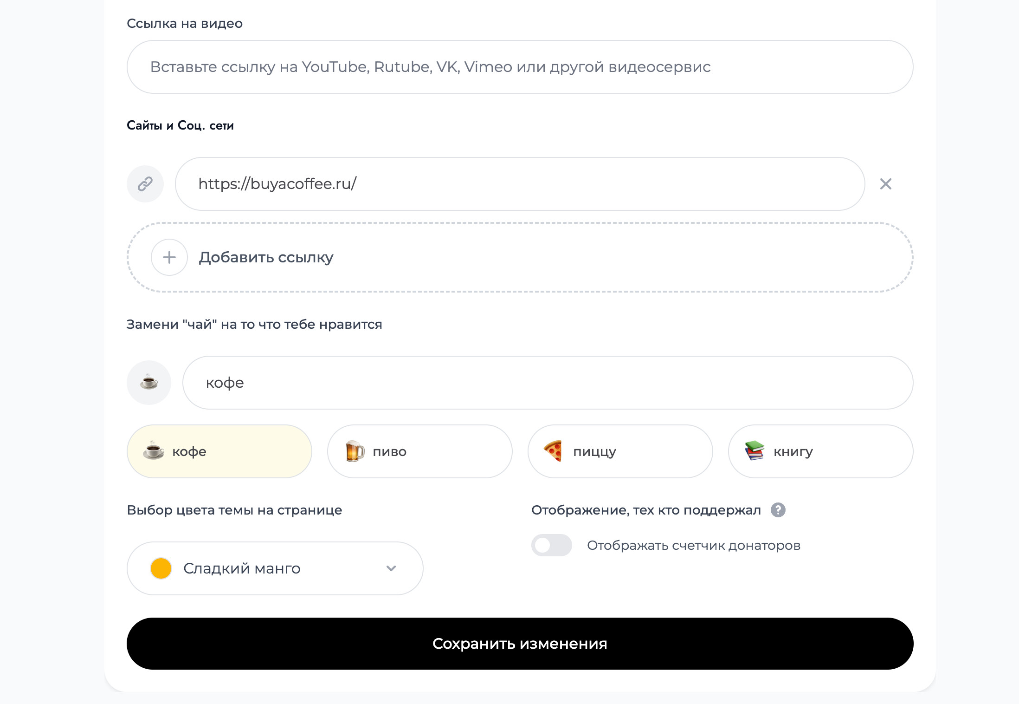Click the coffee cup emoji selector

[x=149, y=383]
